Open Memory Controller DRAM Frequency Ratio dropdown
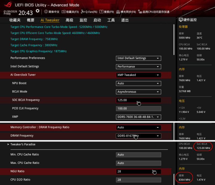Viewport: 215px width, 185px height. point(139,127)
